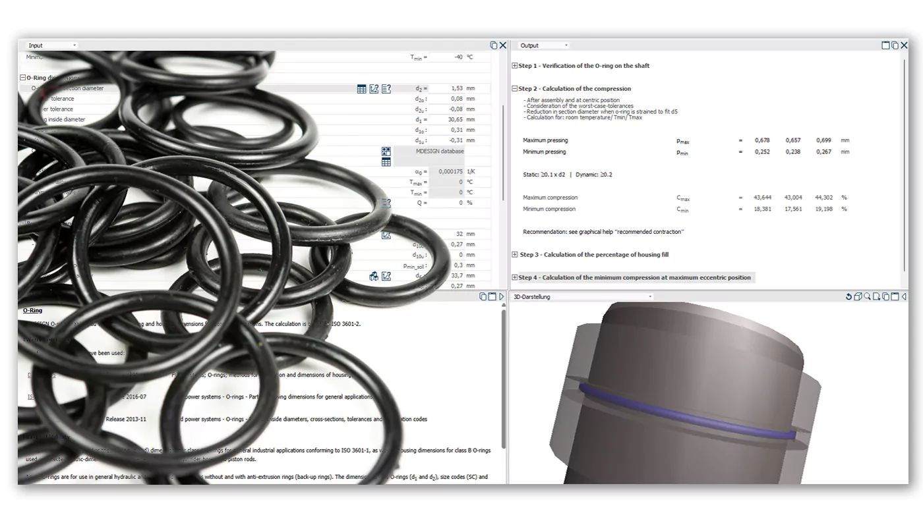Click the database selection icon beside MDESIGN database
This screenshot has height=519, width=923.
pos(386,151)
